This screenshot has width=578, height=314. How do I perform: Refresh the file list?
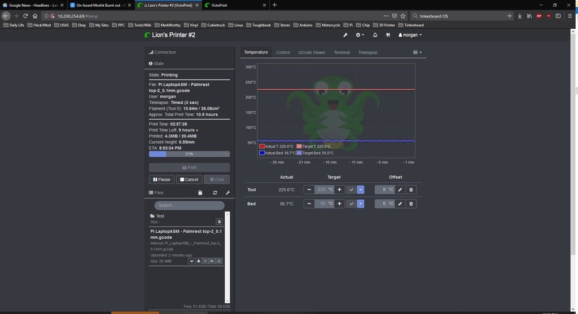(x=215, y=193)
